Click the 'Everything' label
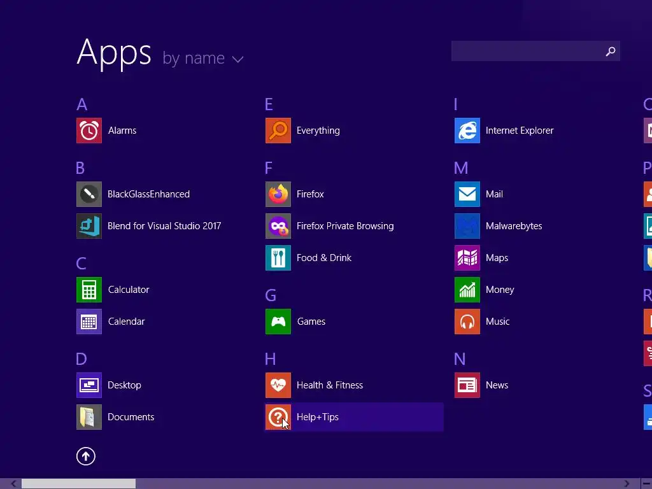This screenshot has height=489, width=652. point(318,131)
